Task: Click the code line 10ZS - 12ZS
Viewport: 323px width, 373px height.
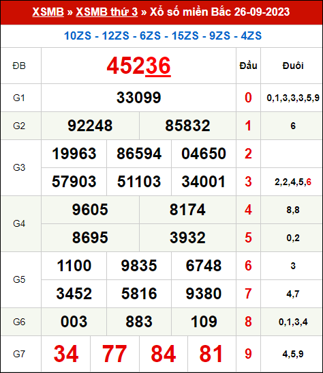Action: [x=163, y=36]
